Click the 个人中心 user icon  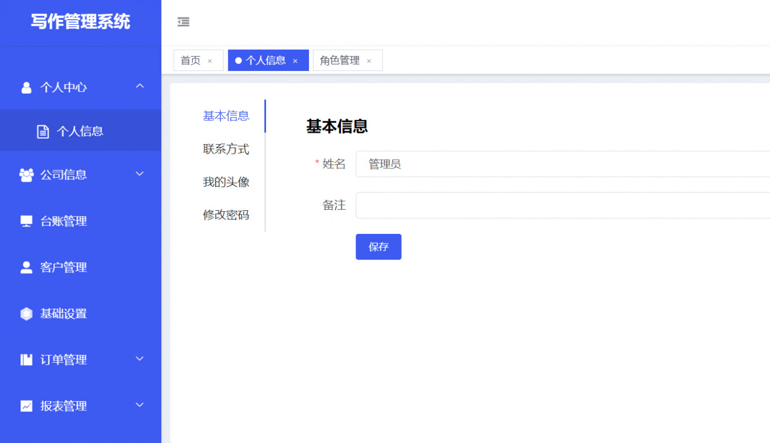coord(26,87)
